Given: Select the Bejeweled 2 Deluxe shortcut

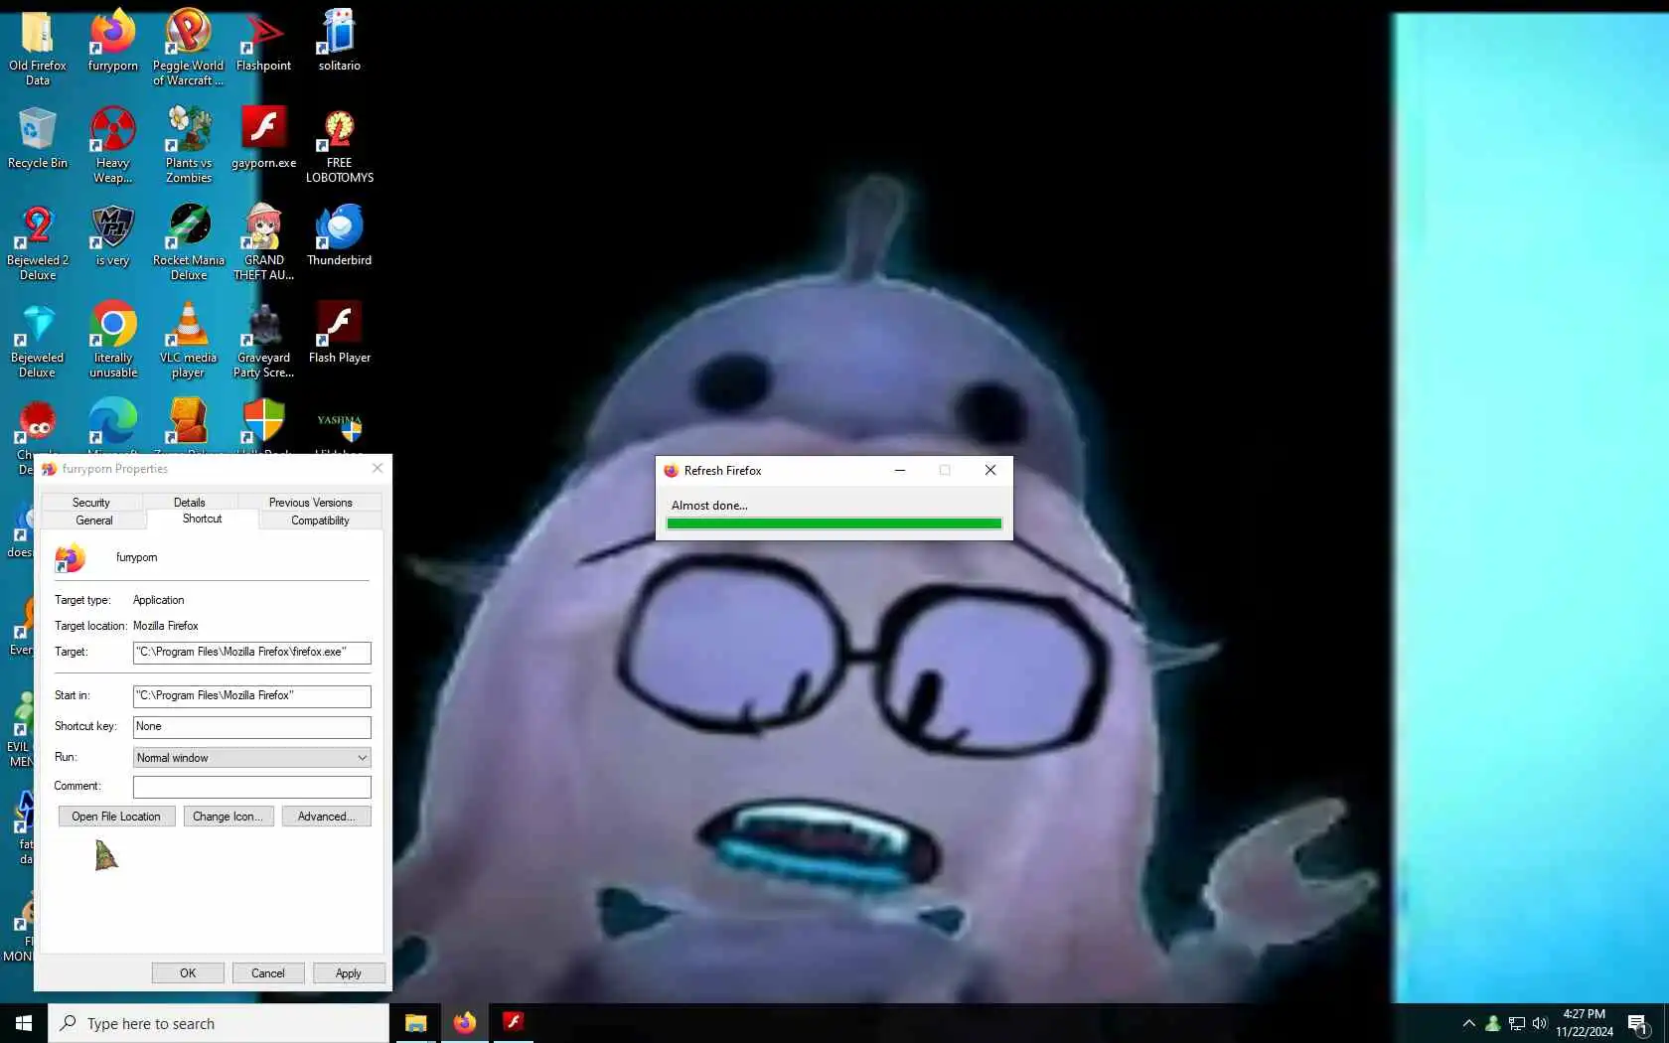Looking at the screenshot, I should pos(38,226).
